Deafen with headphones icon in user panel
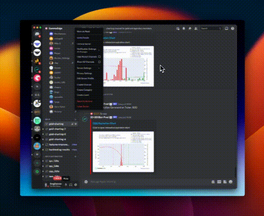 point(71,184)
